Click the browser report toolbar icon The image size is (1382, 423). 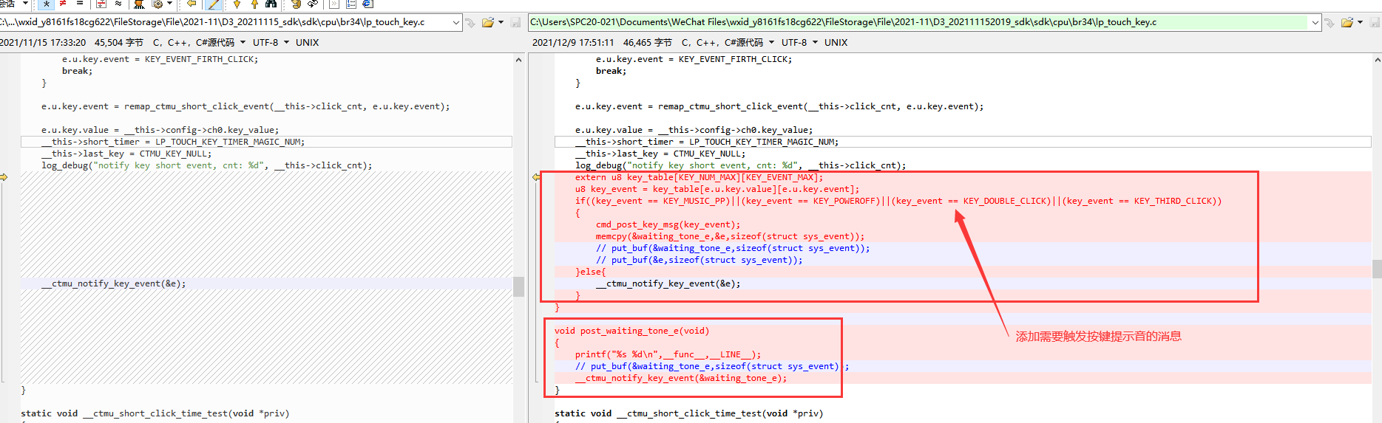(368, 4)
